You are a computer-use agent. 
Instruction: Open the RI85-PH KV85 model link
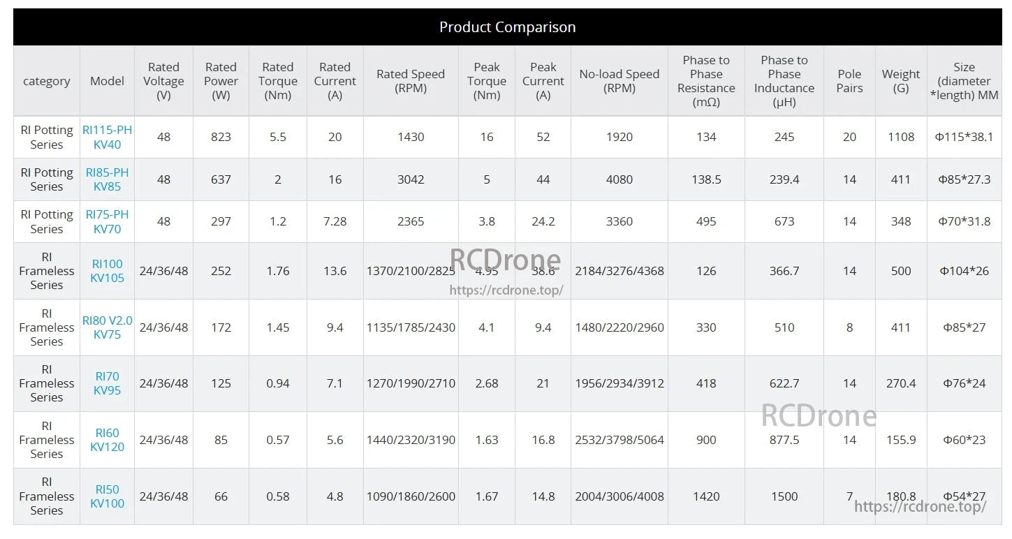click(x=106, y=179)
